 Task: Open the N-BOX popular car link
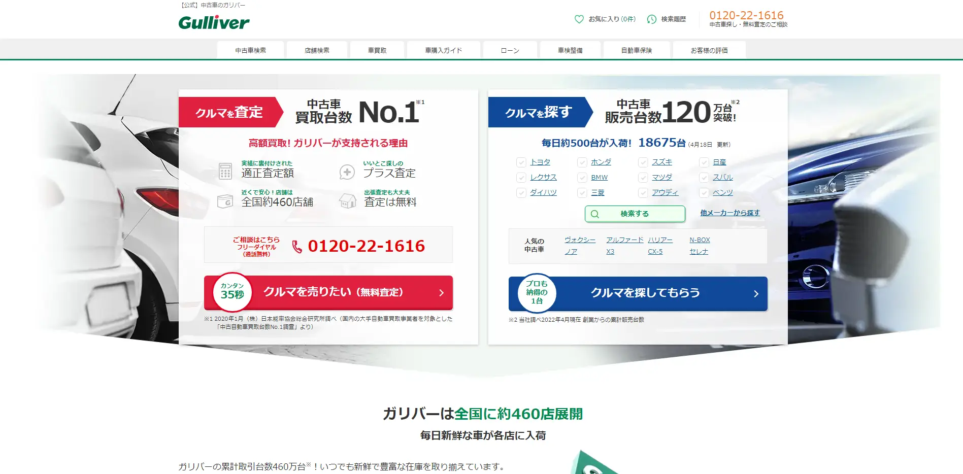[x=700, y=240]
